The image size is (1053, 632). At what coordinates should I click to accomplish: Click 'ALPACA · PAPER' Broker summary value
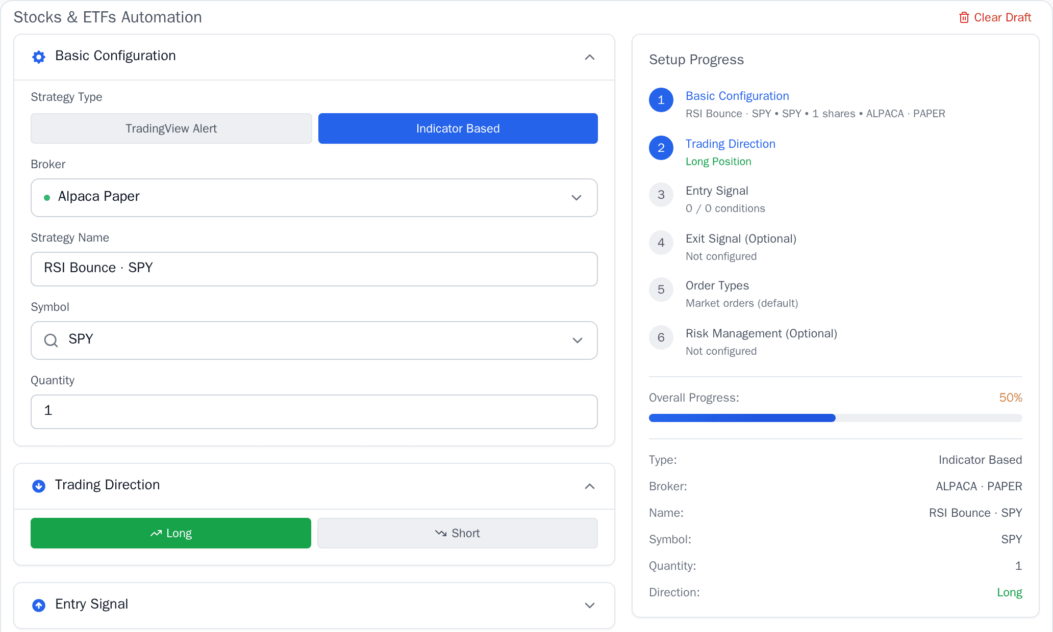979,486
